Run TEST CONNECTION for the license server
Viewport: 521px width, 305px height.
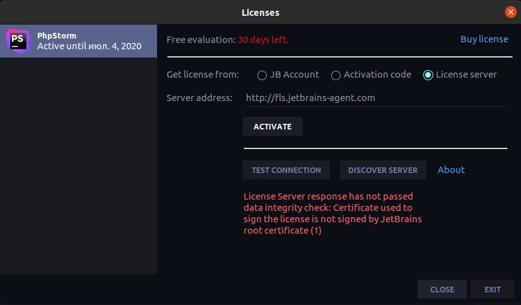coord(286,170)
